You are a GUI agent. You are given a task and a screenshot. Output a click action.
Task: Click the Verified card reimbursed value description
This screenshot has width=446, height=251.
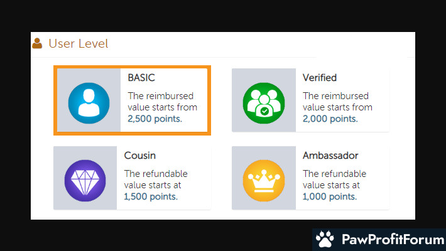coord(337,102)
